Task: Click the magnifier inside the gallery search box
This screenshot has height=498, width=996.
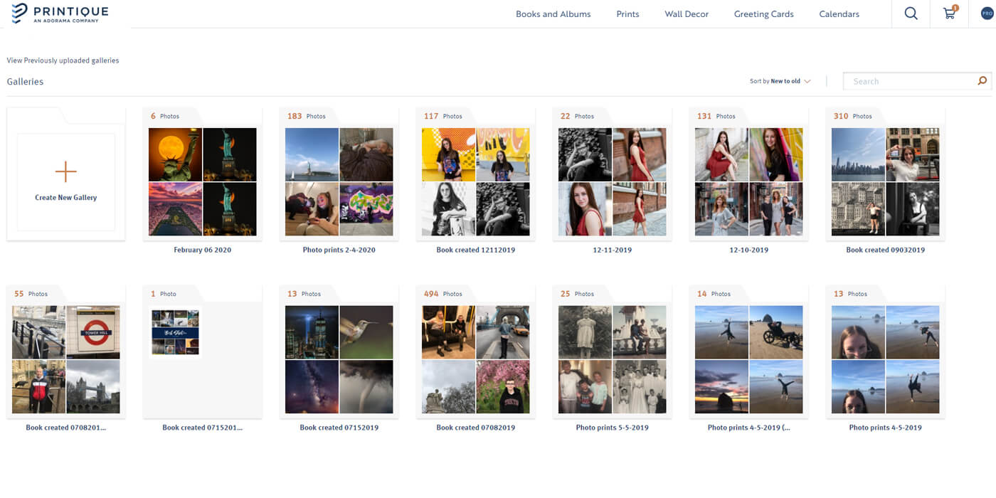Action: 982,80
